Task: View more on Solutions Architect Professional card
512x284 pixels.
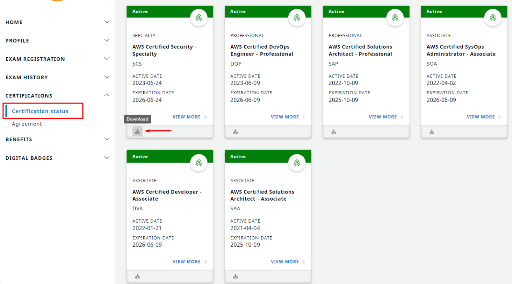Action: coord(386,117)
